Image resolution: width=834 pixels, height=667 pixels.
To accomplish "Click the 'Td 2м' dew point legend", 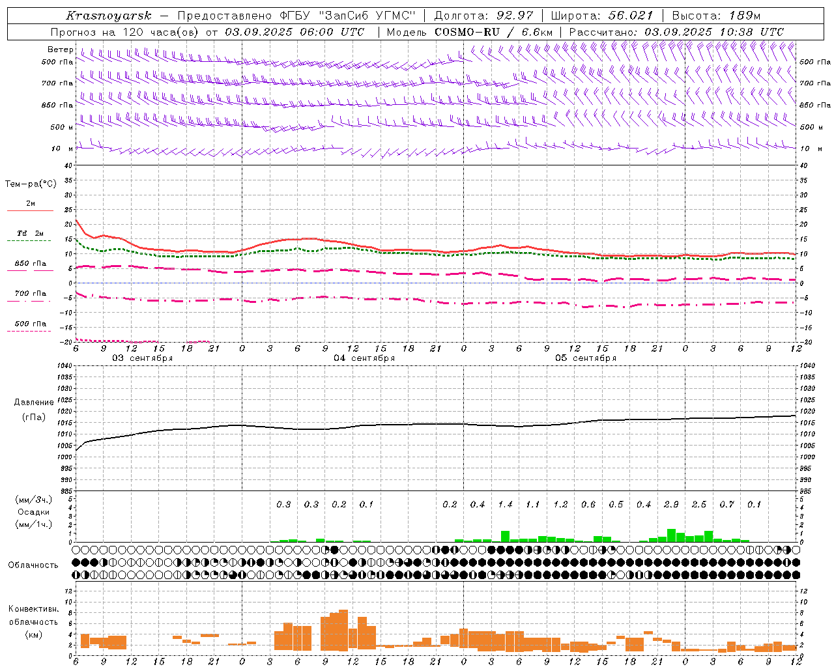I will coord(31,233).
